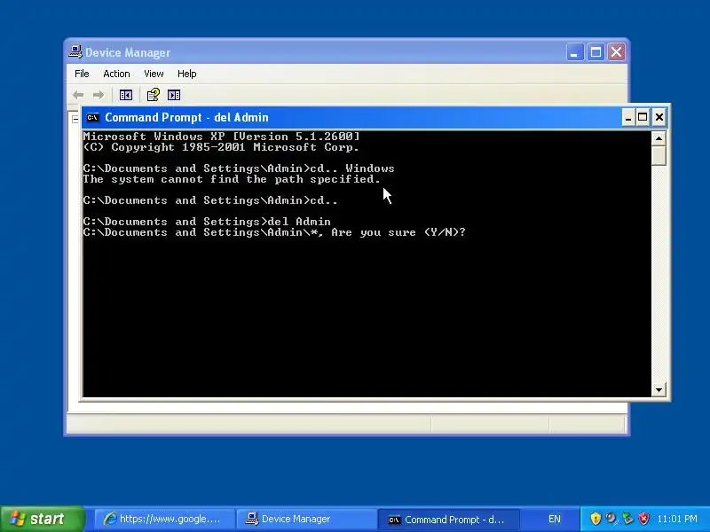Close the Command Prompt window

[659, 118]
